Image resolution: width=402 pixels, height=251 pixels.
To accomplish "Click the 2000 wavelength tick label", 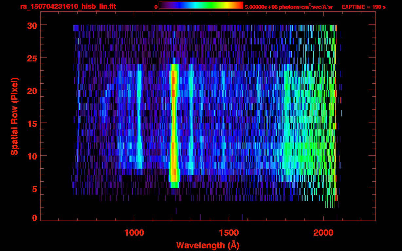I will (323, 232).
